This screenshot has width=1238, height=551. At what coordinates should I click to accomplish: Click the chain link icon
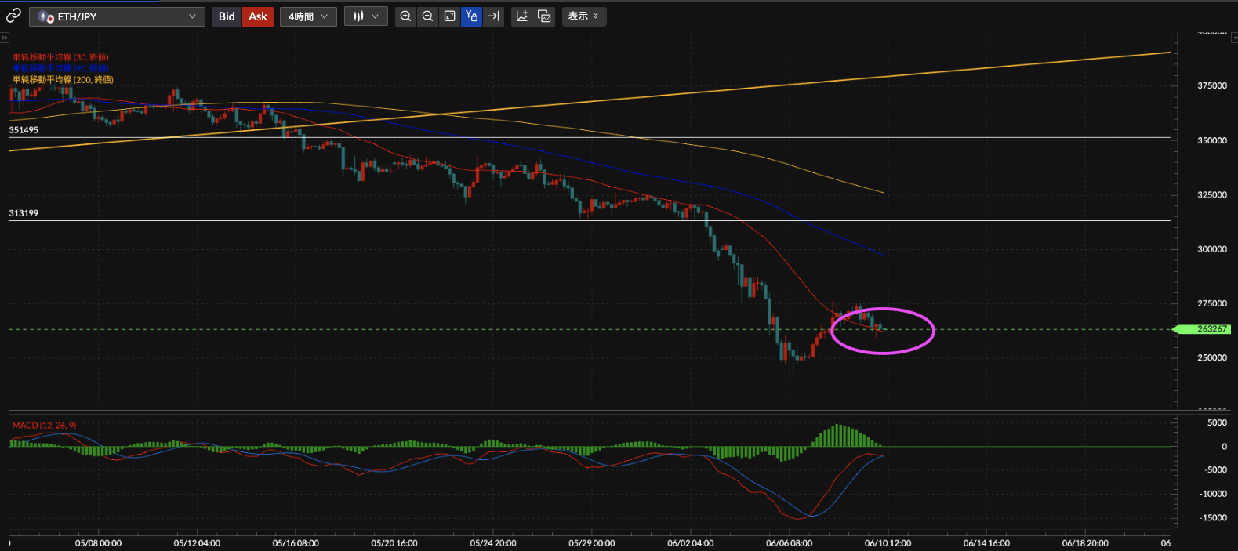(x=13, y=16)
